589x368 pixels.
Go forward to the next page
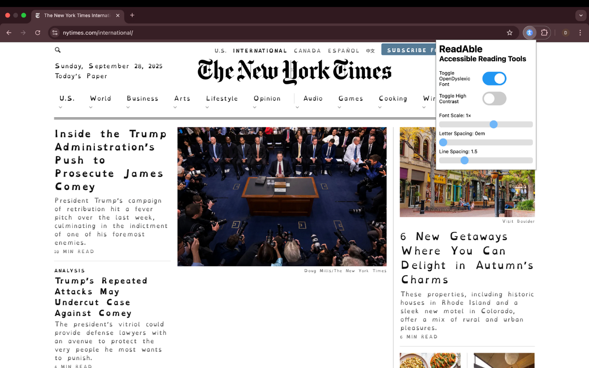pos(23,33)
